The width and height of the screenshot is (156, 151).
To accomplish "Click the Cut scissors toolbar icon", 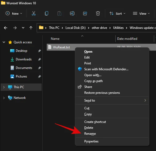I will [34, 13].
